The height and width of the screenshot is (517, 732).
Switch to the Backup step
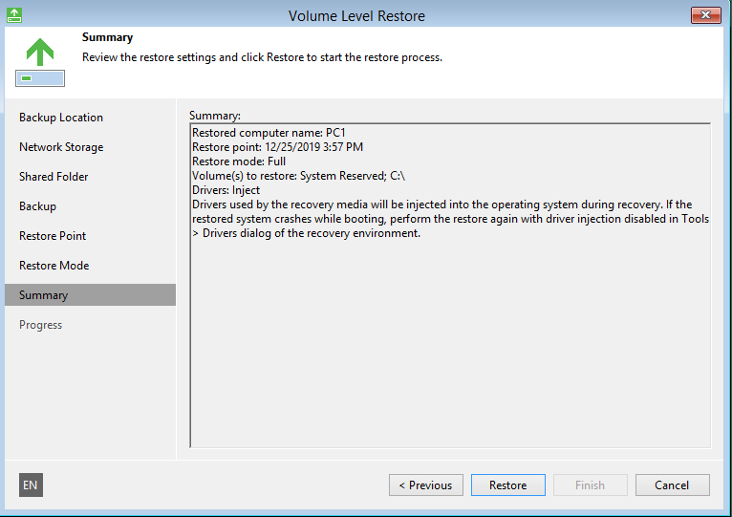(x=38, y=206)
